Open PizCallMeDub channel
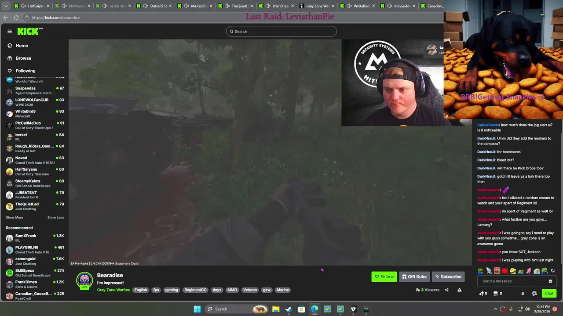This screenshot has width=563, height=316. (x=35, y=126)
